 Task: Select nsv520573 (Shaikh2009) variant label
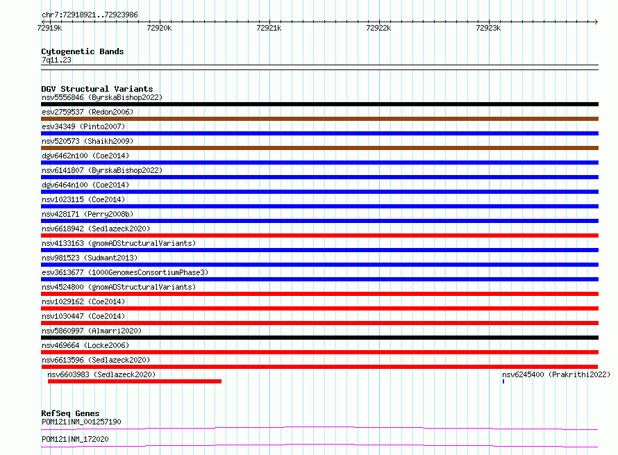pyautogui.click(x=87, y=141)
